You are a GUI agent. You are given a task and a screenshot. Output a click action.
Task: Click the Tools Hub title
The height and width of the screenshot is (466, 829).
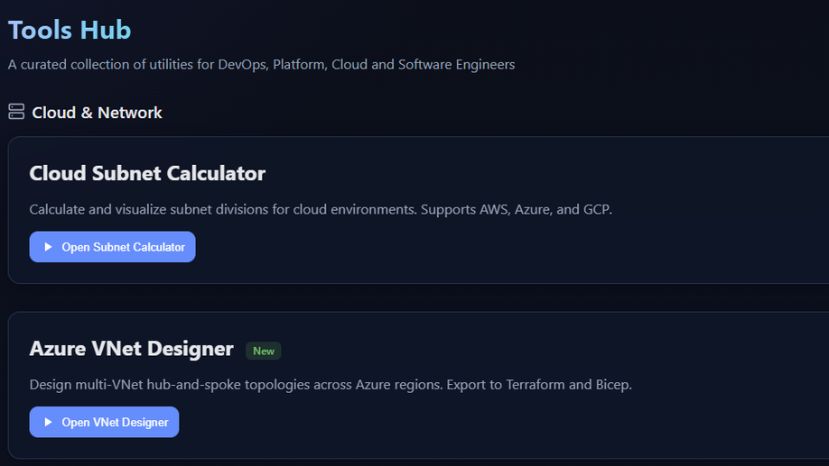tap(70, 30)
